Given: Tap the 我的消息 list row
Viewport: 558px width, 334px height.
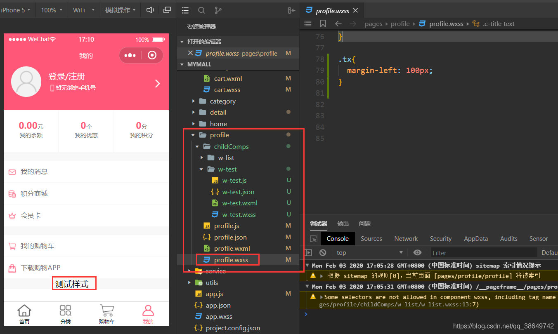Looking at the screenshot, I should point(86,172).
